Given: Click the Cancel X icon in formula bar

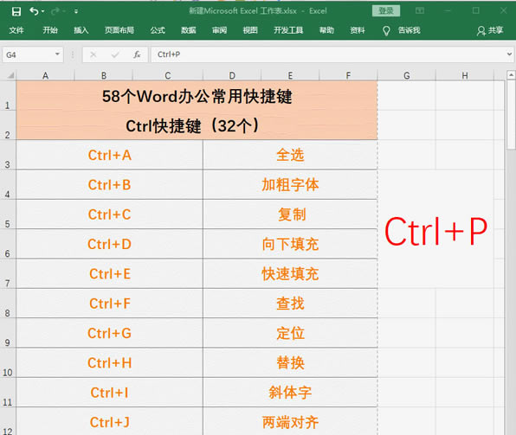Looking at the screenshot, I should (94, 54).
